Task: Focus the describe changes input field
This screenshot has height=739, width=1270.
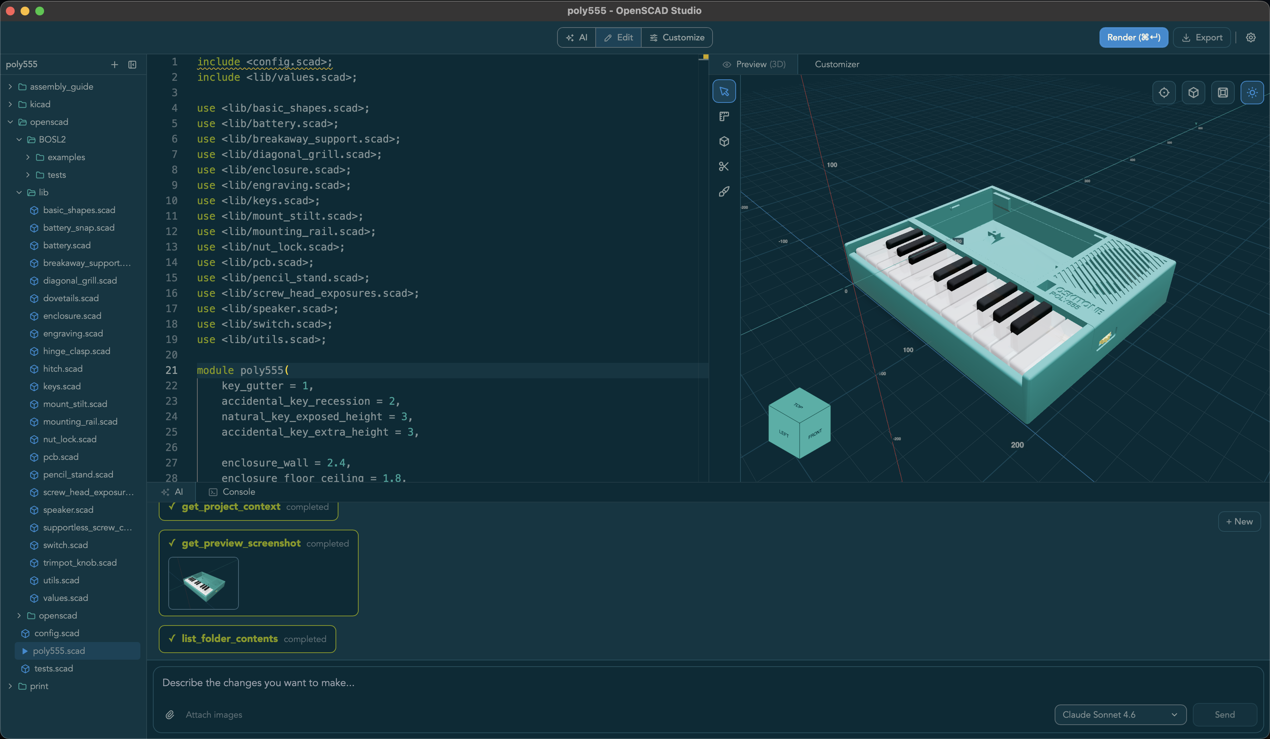Action: (x=708, y=682)
